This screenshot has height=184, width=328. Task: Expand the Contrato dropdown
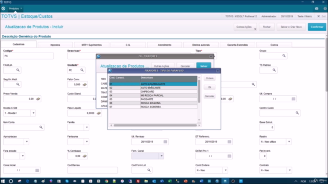[290, 170]
